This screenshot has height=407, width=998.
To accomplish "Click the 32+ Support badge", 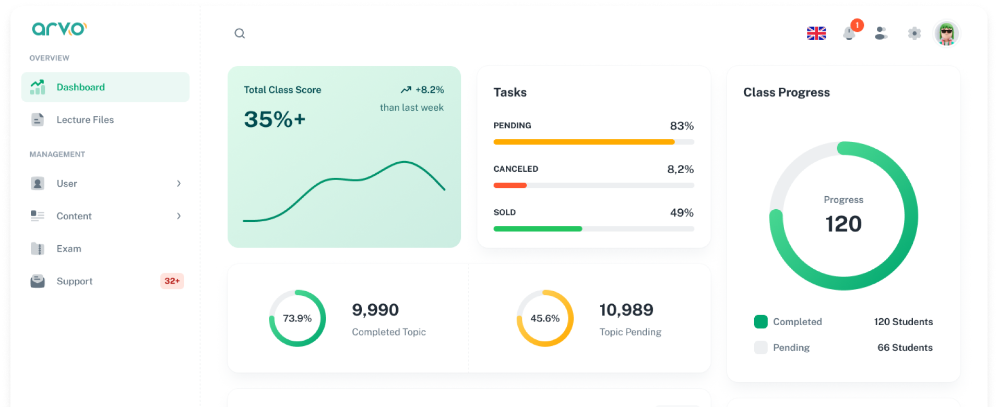I will (x=172, y=281).
